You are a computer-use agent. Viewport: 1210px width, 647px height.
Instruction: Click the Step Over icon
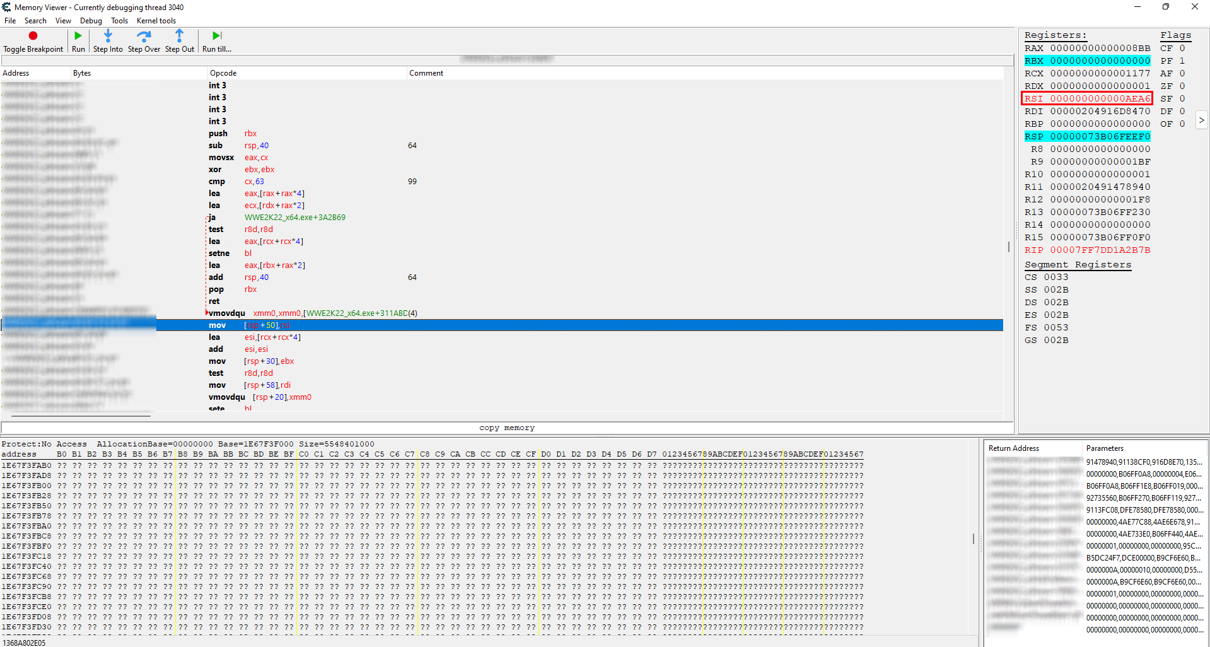click(x=144, y=36)
